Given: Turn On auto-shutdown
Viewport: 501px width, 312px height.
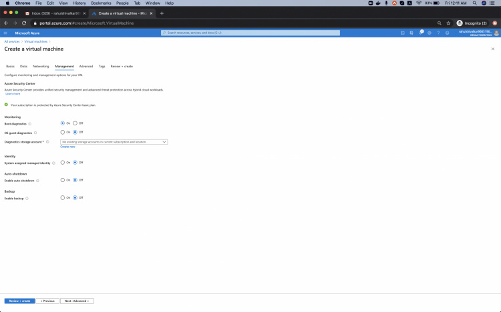Looking at the screenshot, I should coord(63,180).
